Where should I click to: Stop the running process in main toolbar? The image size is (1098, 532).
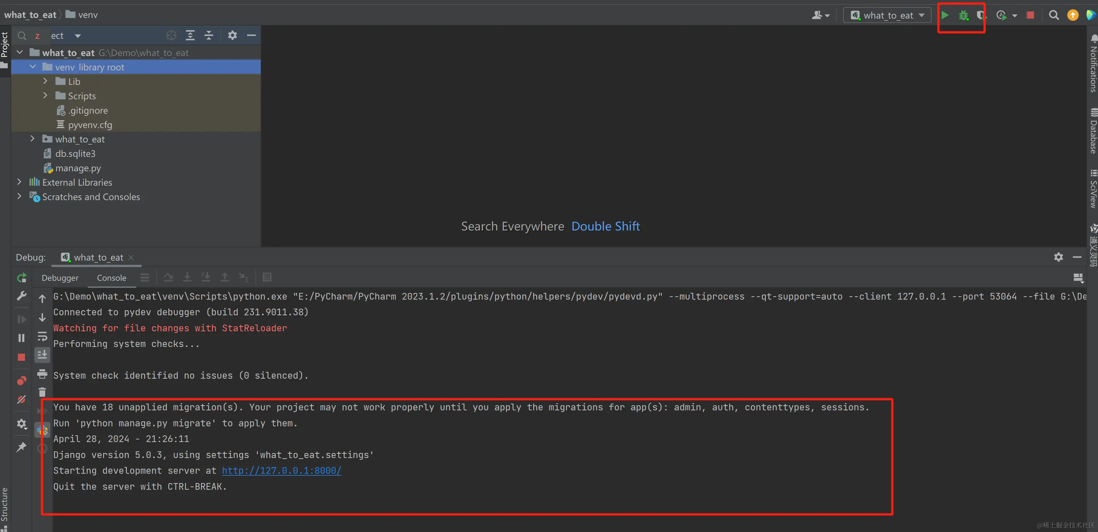1030,15
